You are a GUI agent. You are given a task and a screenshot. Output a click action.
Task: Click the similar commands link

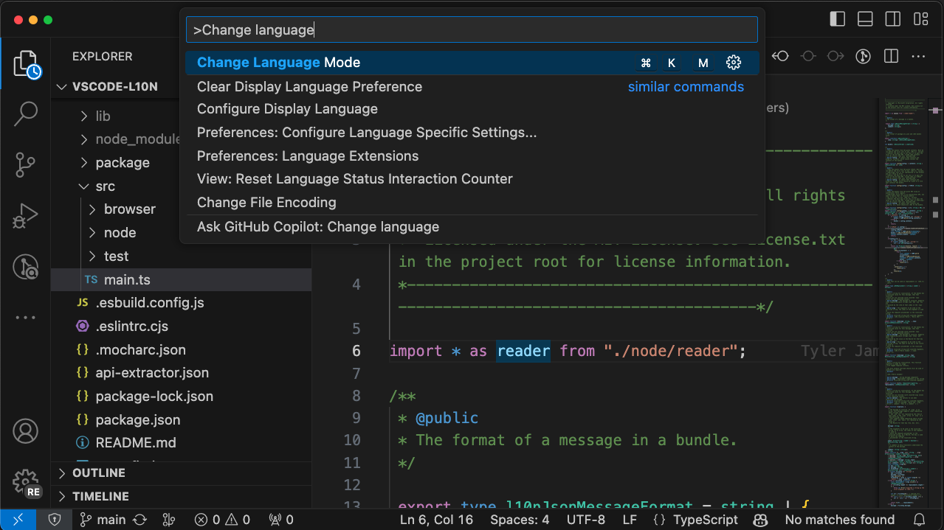685,86
